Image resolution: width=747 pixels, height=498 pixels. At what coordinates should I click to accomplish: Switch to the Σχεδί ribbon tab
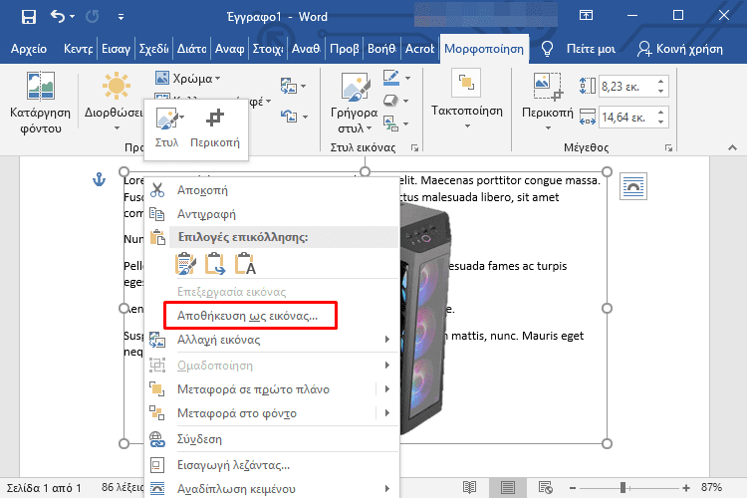(153, 49)
